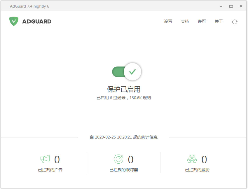
Task: Click the stopwatch icon for blocked trackers
Action: point(119,159)
